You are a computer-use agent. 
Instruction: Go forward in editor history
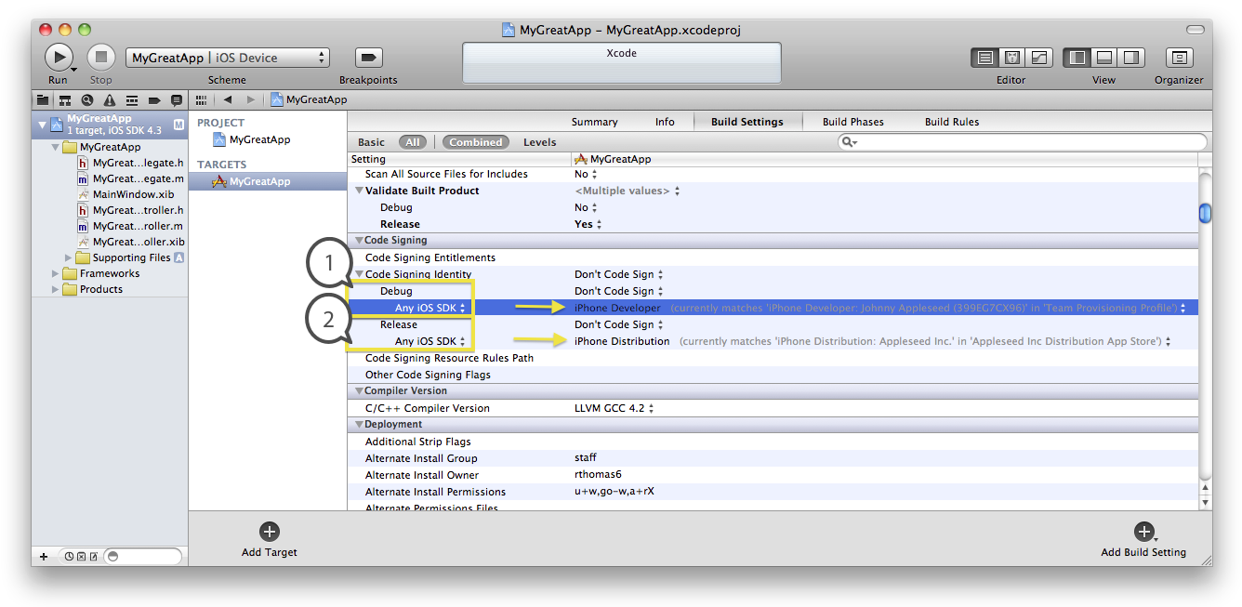[x=250, y=99]
